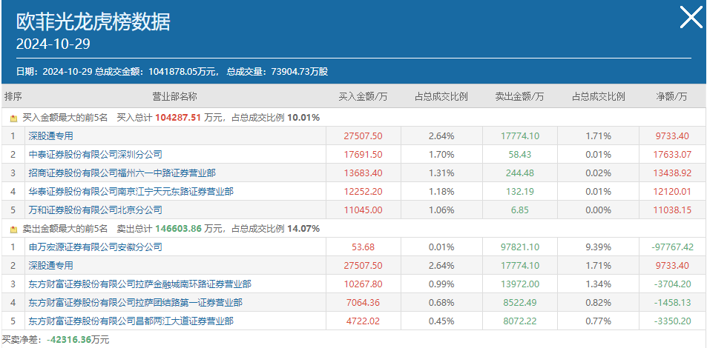Click buy amount 12252.20 cell
The height and width of the screenshot is (348, 707).
(363, 191)
